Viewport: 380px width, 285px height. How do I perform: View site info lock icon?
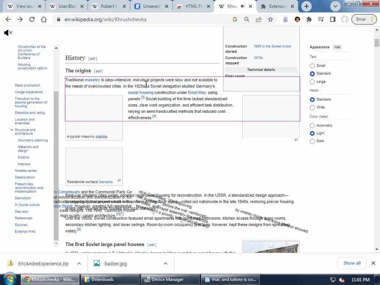coord(58,19)
